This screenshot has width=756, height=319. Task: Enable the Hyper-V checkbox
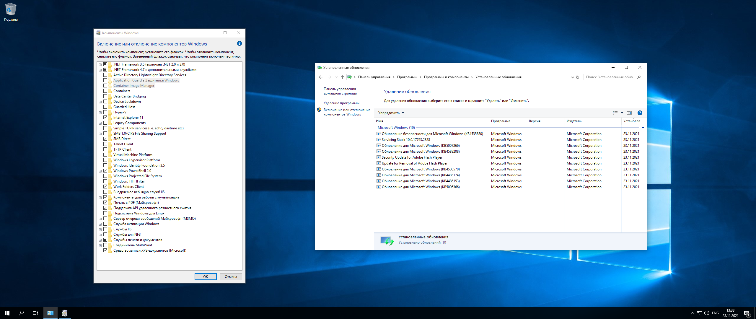coord(105,112)
